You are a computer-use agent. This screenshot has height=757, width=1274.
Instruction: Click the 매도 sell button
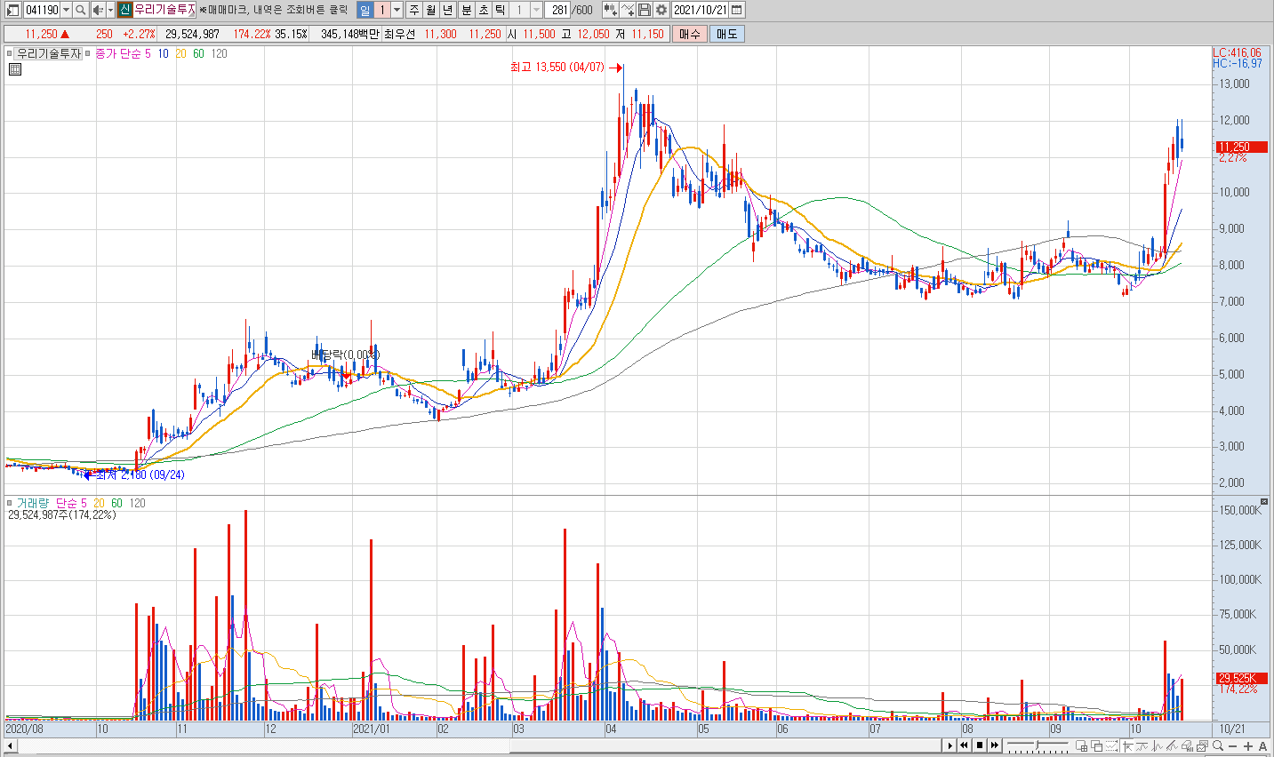pyautogui.click(x=726, y=34)
